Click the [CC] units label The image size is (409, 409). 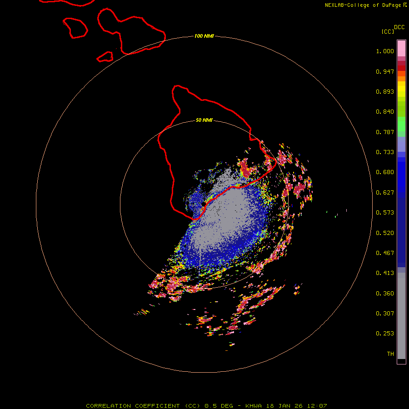(388, 31)
